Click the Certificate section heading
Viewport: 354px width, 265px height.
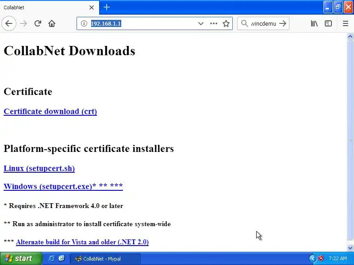(x=28, y=91)
